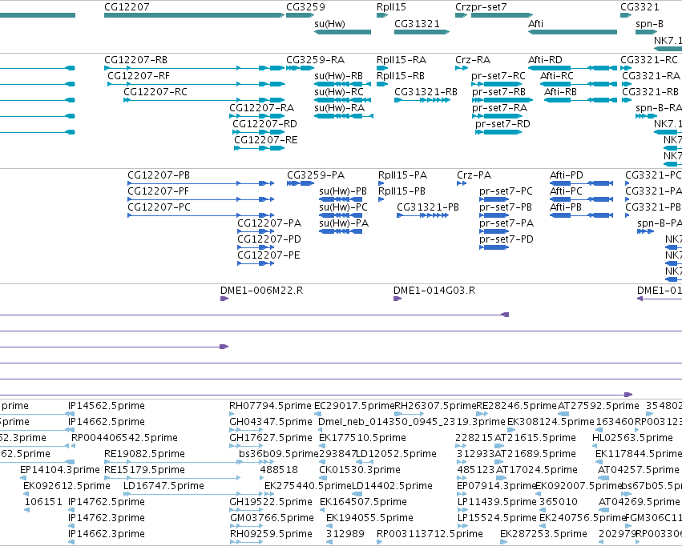Click transcript CG12207-RF label
682x546 pixels.
pyautogui.click(x=139, y=76)
